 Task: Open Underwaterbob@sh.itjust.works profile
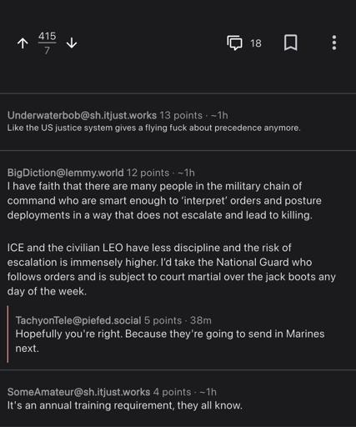click(82, 115)
